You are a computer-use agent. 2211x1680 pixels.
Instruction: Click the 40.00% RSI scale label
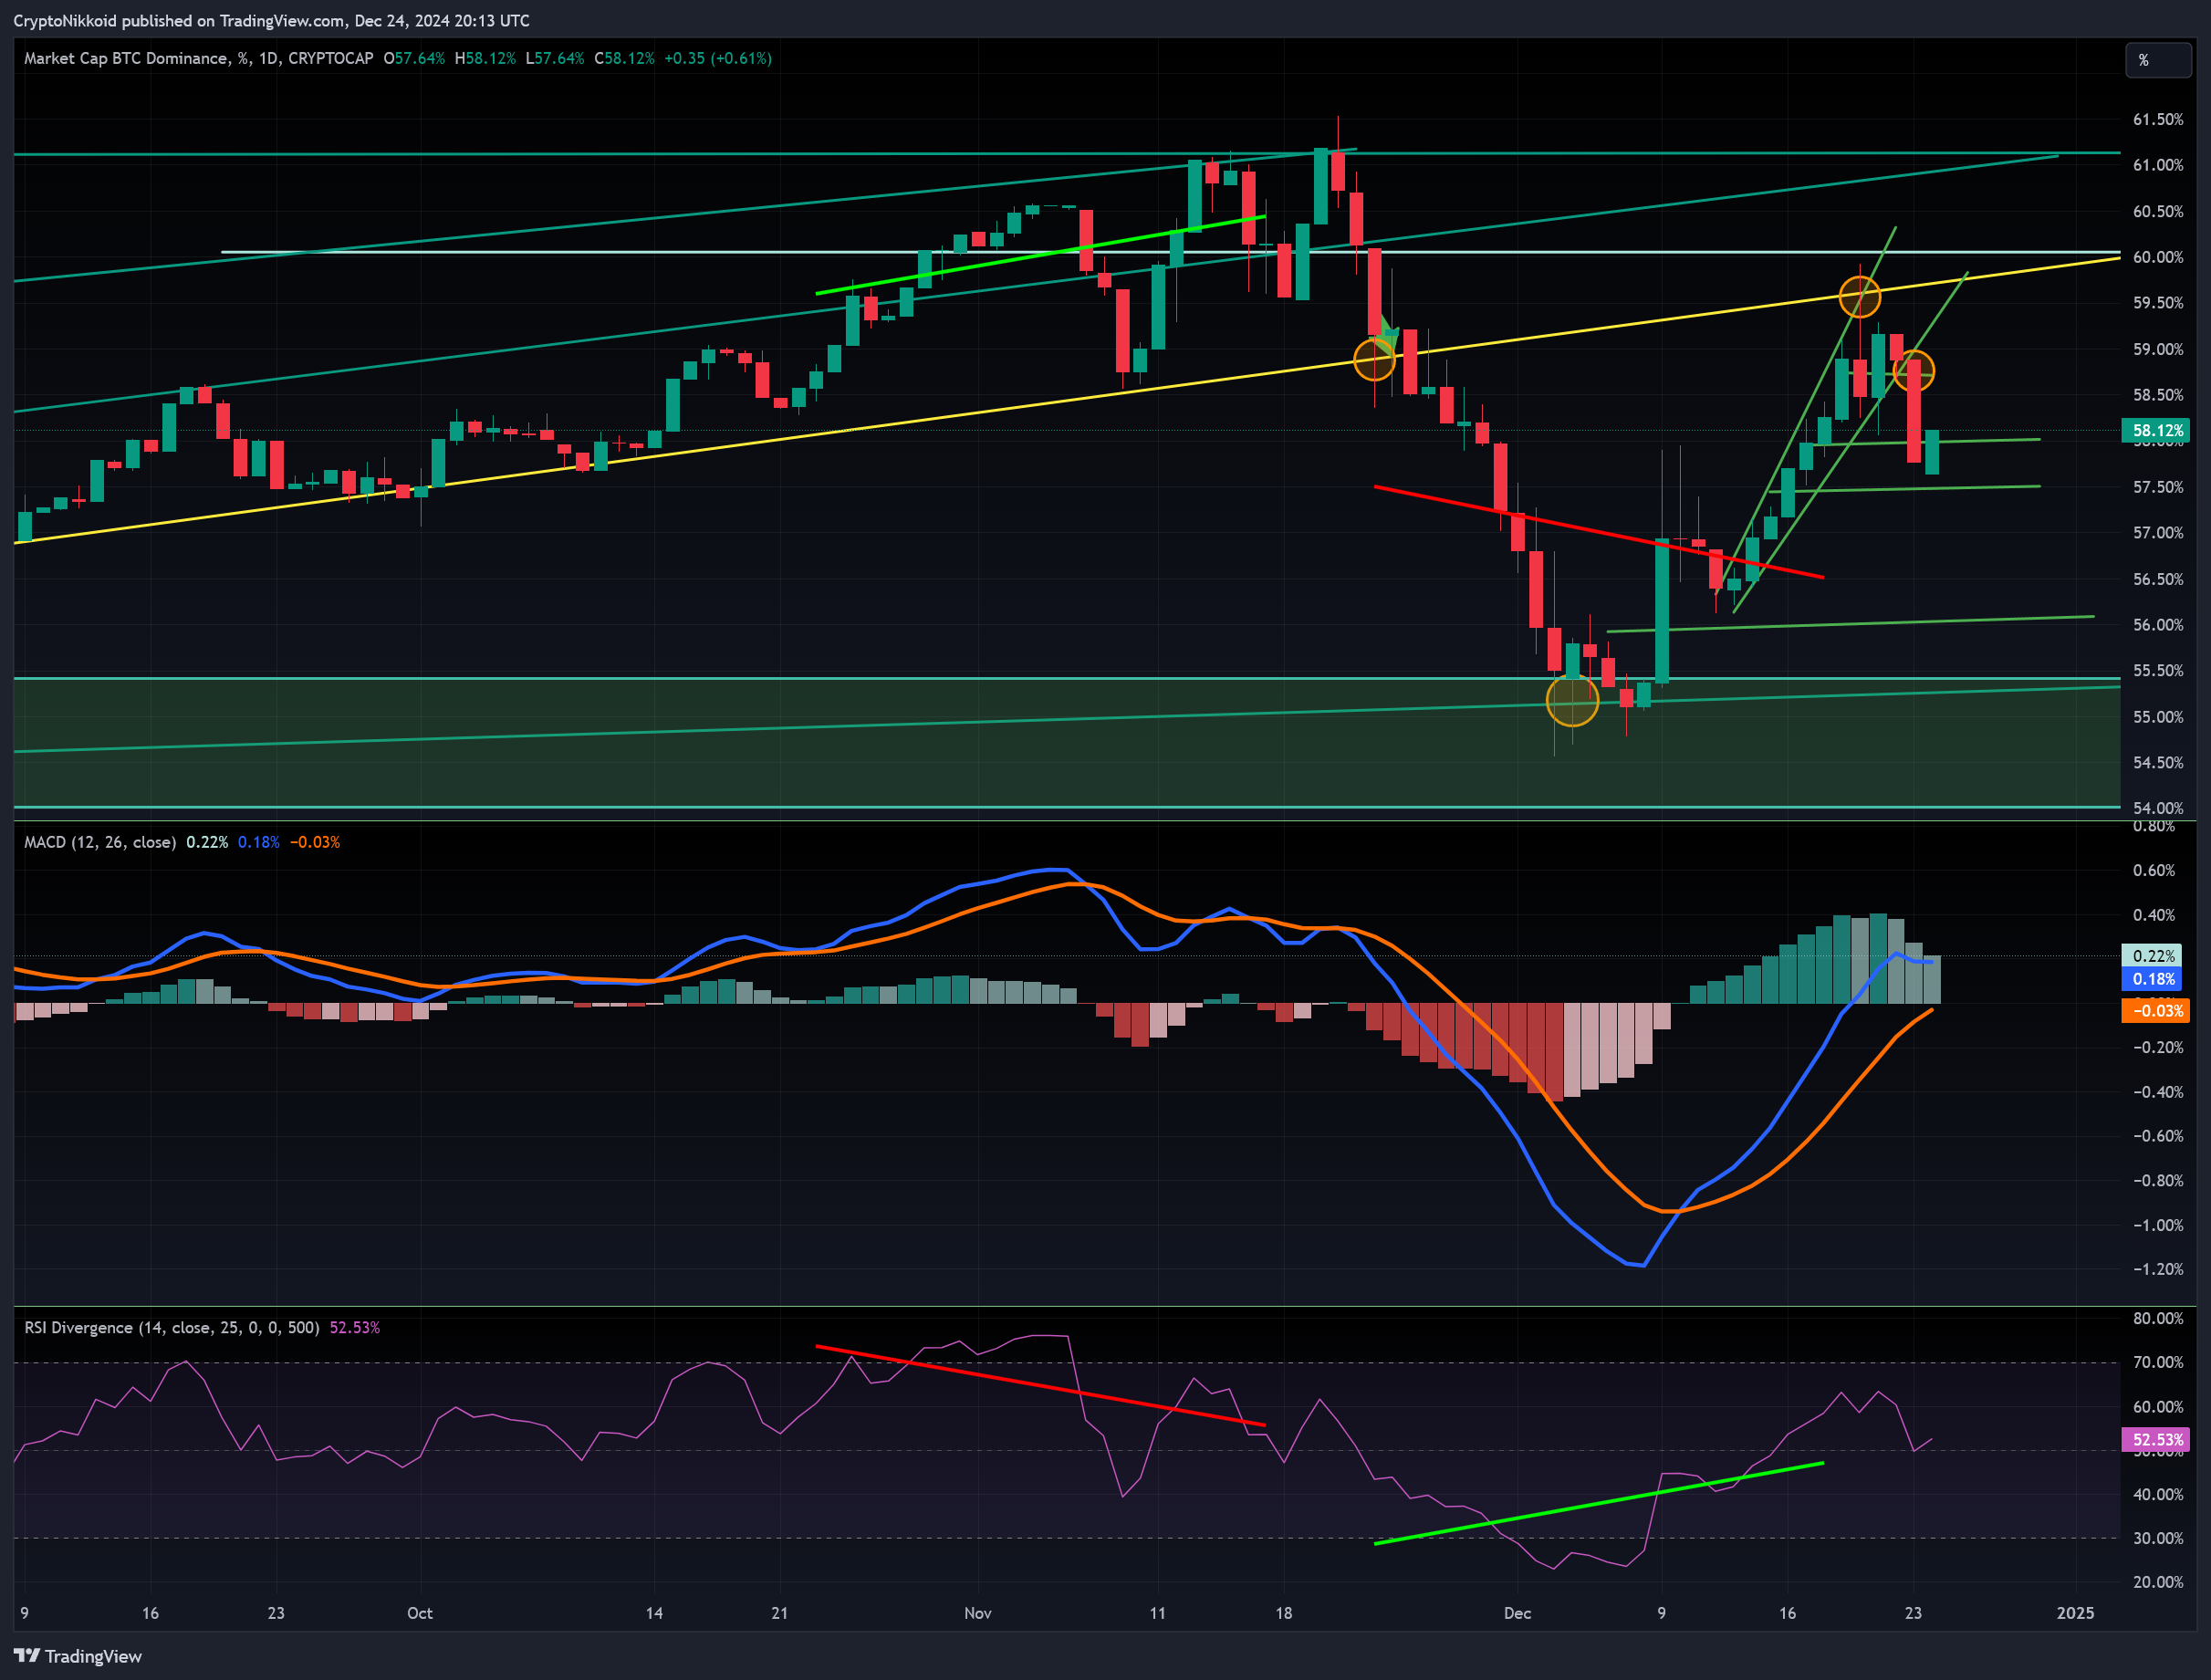(x=2158, y=1495)
